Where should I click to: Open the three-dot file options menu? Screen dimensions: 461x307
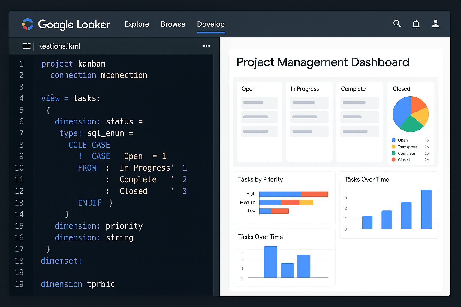pos(206,46)
